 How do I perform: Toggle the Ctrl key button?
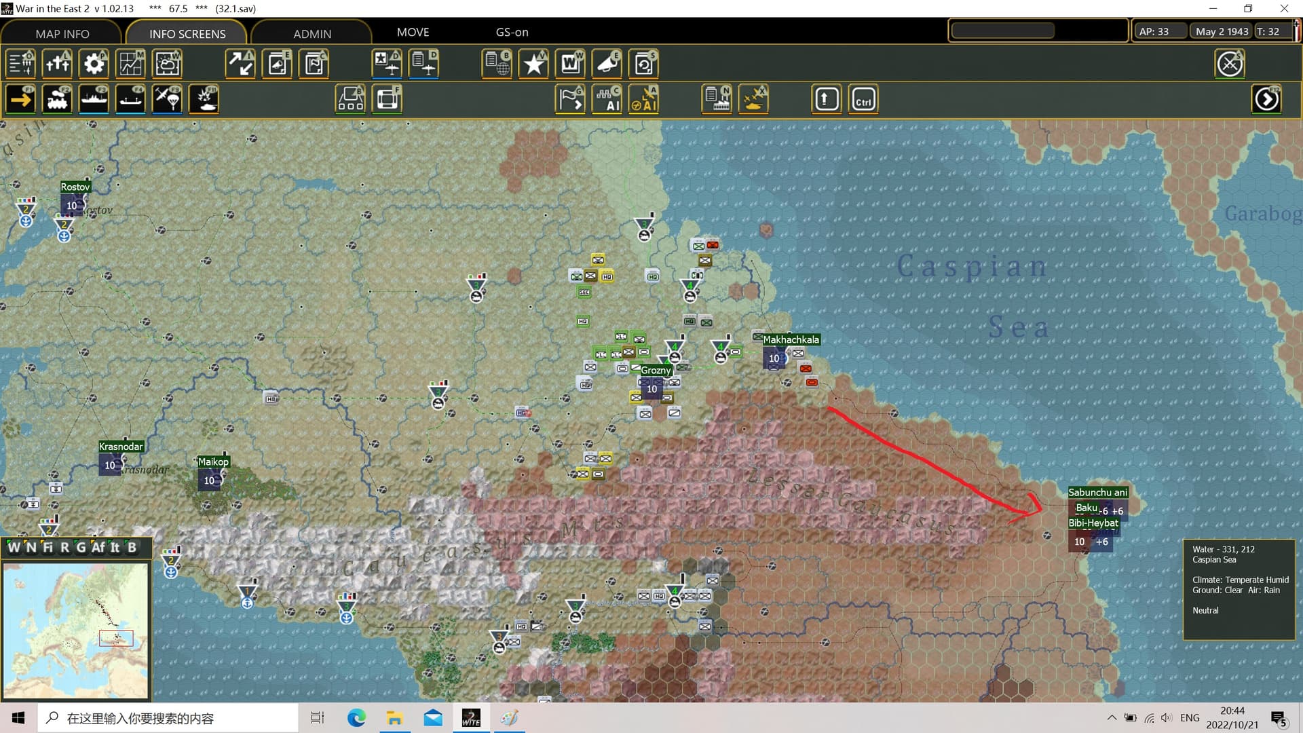tap(863, 100)
